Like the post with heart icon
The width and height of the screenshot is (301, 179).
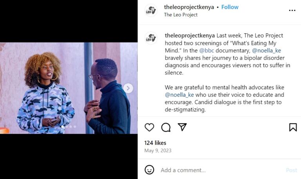coord(149,127)
